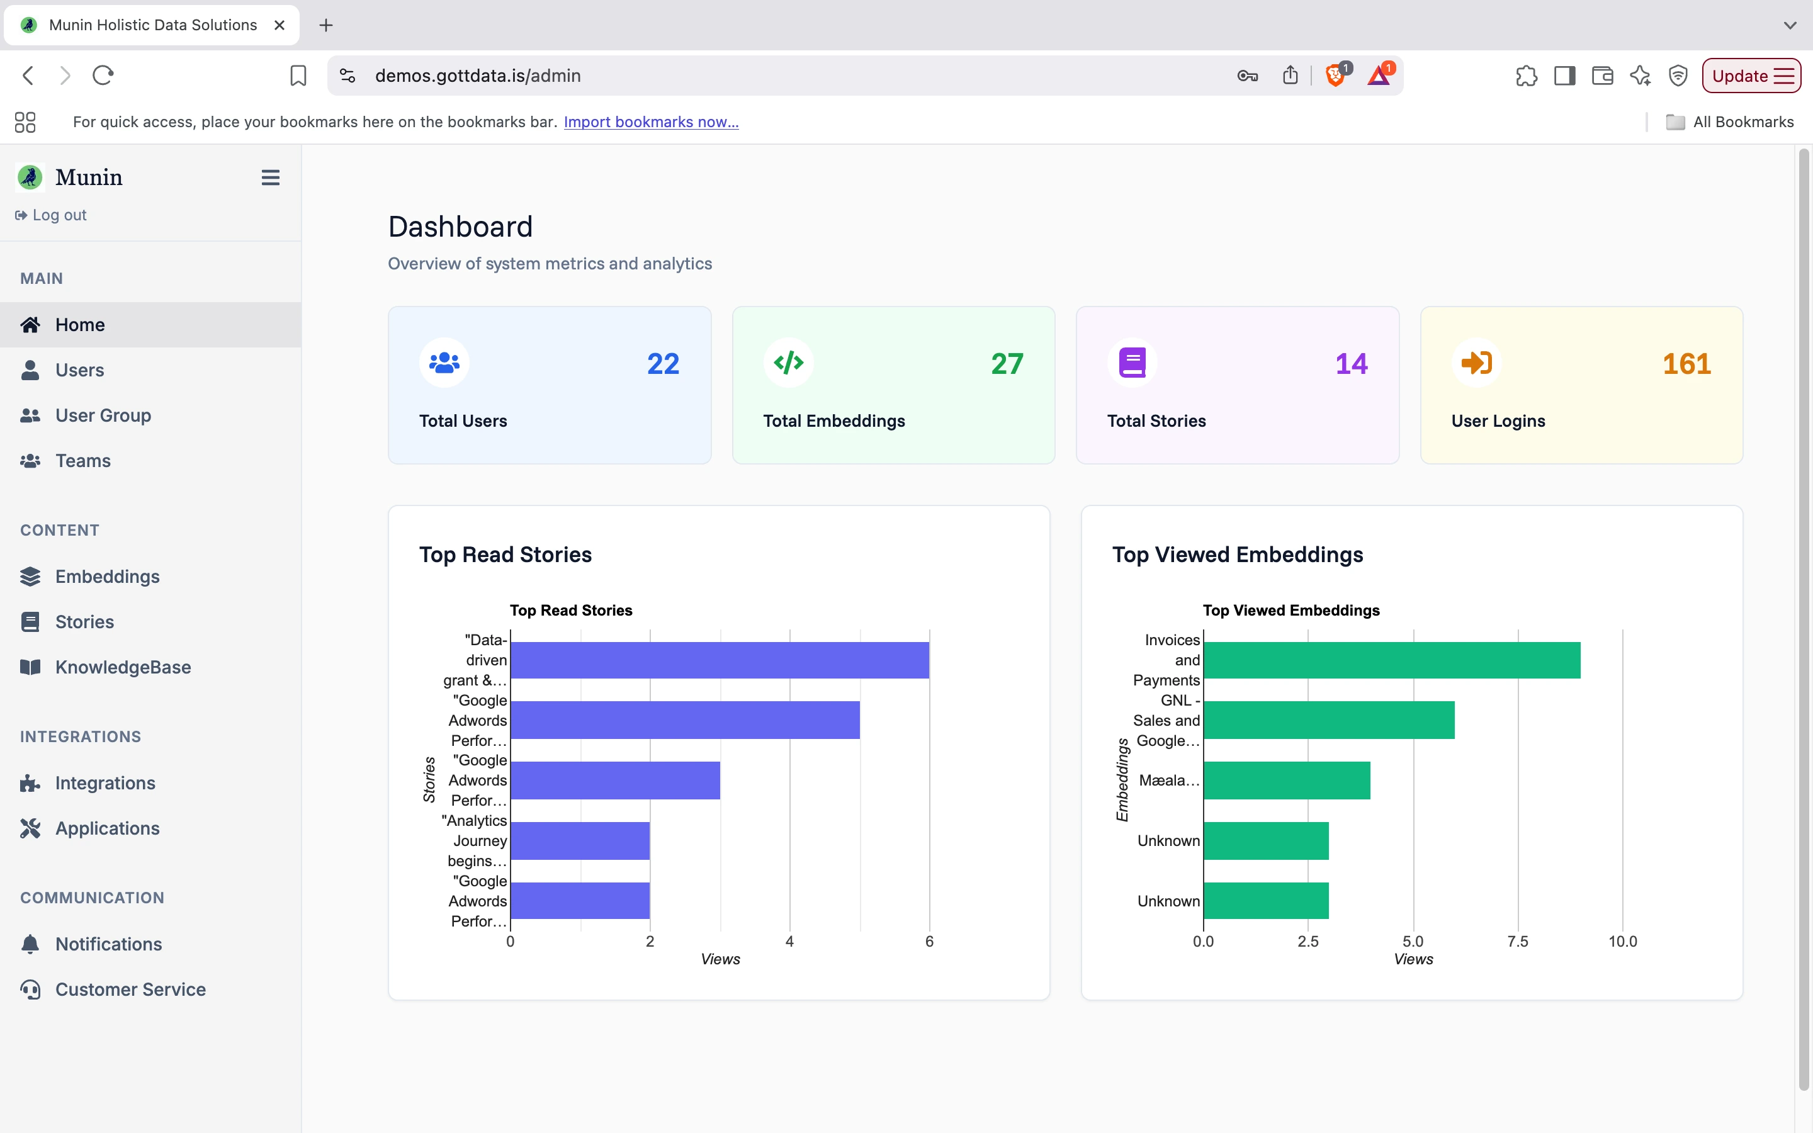Click the Log out icon
Screen dimensions: 1813x1133
click(x=20, y=214)
